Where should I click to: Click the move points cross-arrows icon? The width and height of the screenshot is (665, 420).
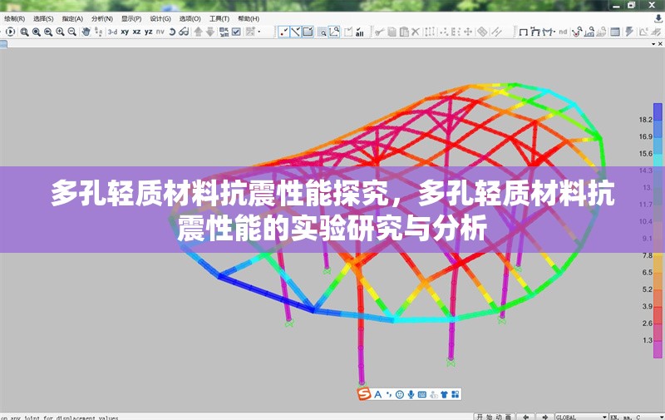(x=468, y=32)
